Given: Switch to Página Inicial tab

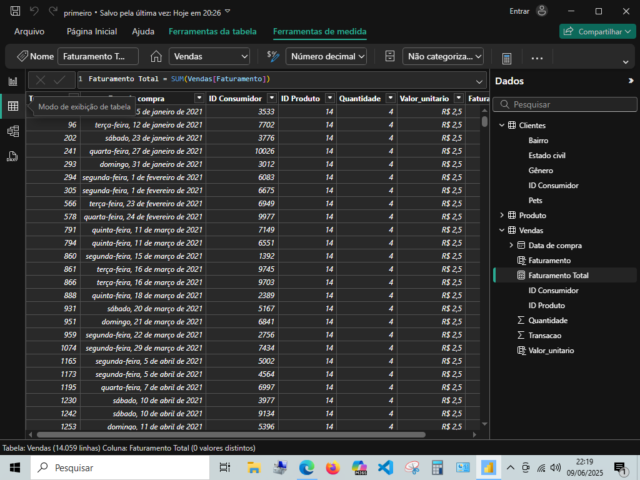Looking at the screenshot, I should pyautogui.click(x=92, y=31).
